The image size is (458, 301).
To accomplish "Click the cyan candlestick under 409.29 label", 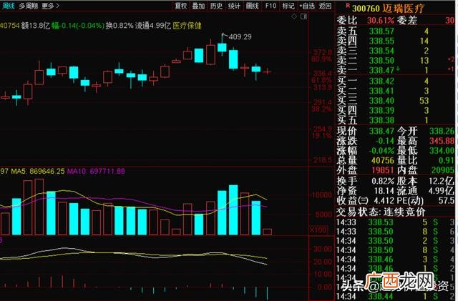I will click(x=222, y=48).
